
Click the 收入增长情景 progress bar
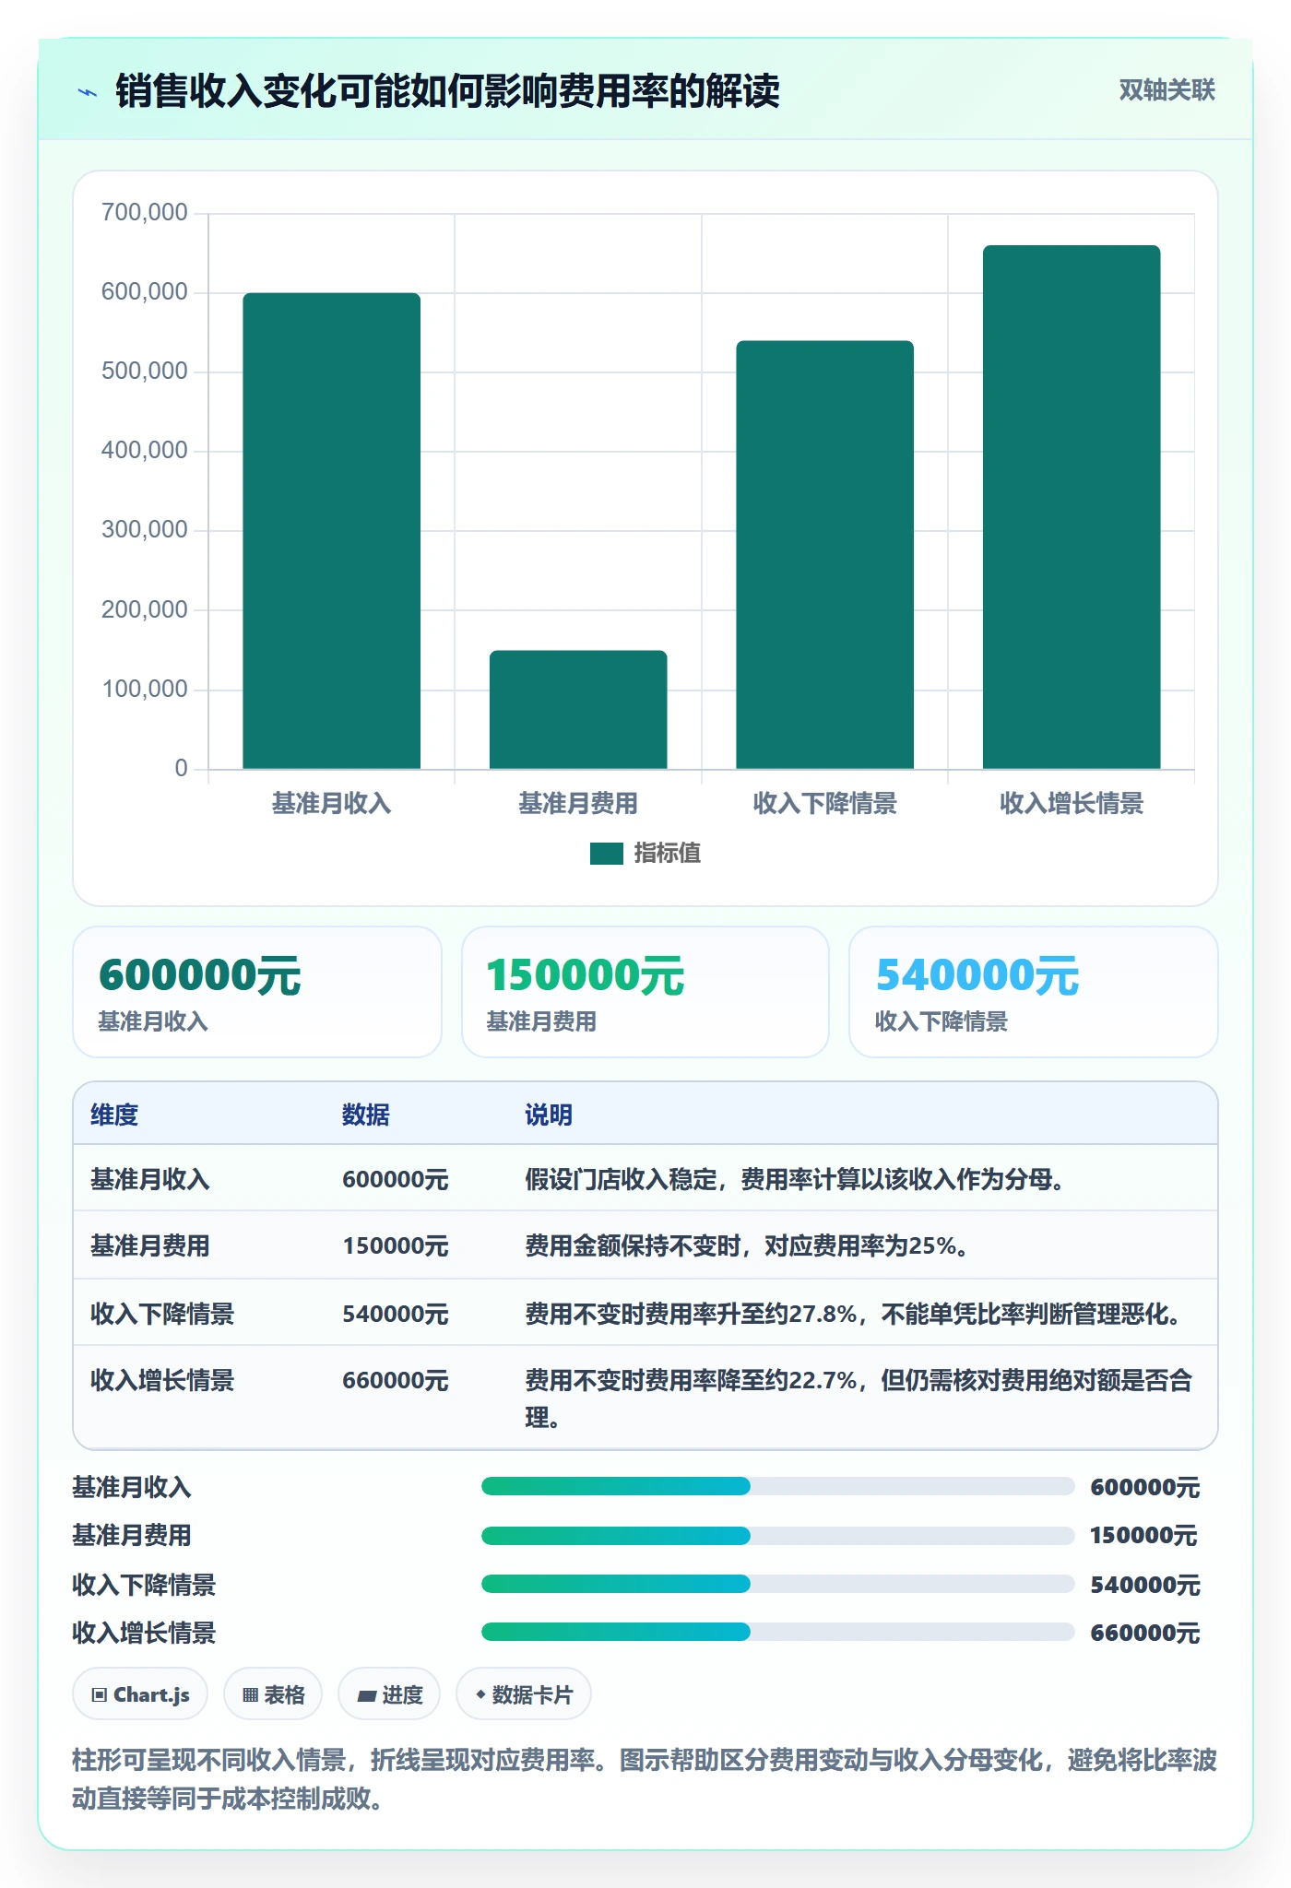point(777,1632)
